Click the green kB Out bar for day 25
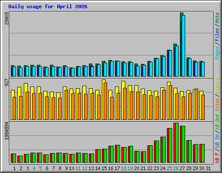 [170, 145]
